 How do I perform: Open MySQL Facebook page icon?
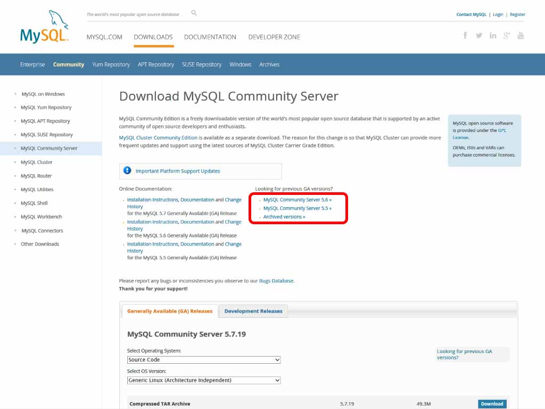465,35
